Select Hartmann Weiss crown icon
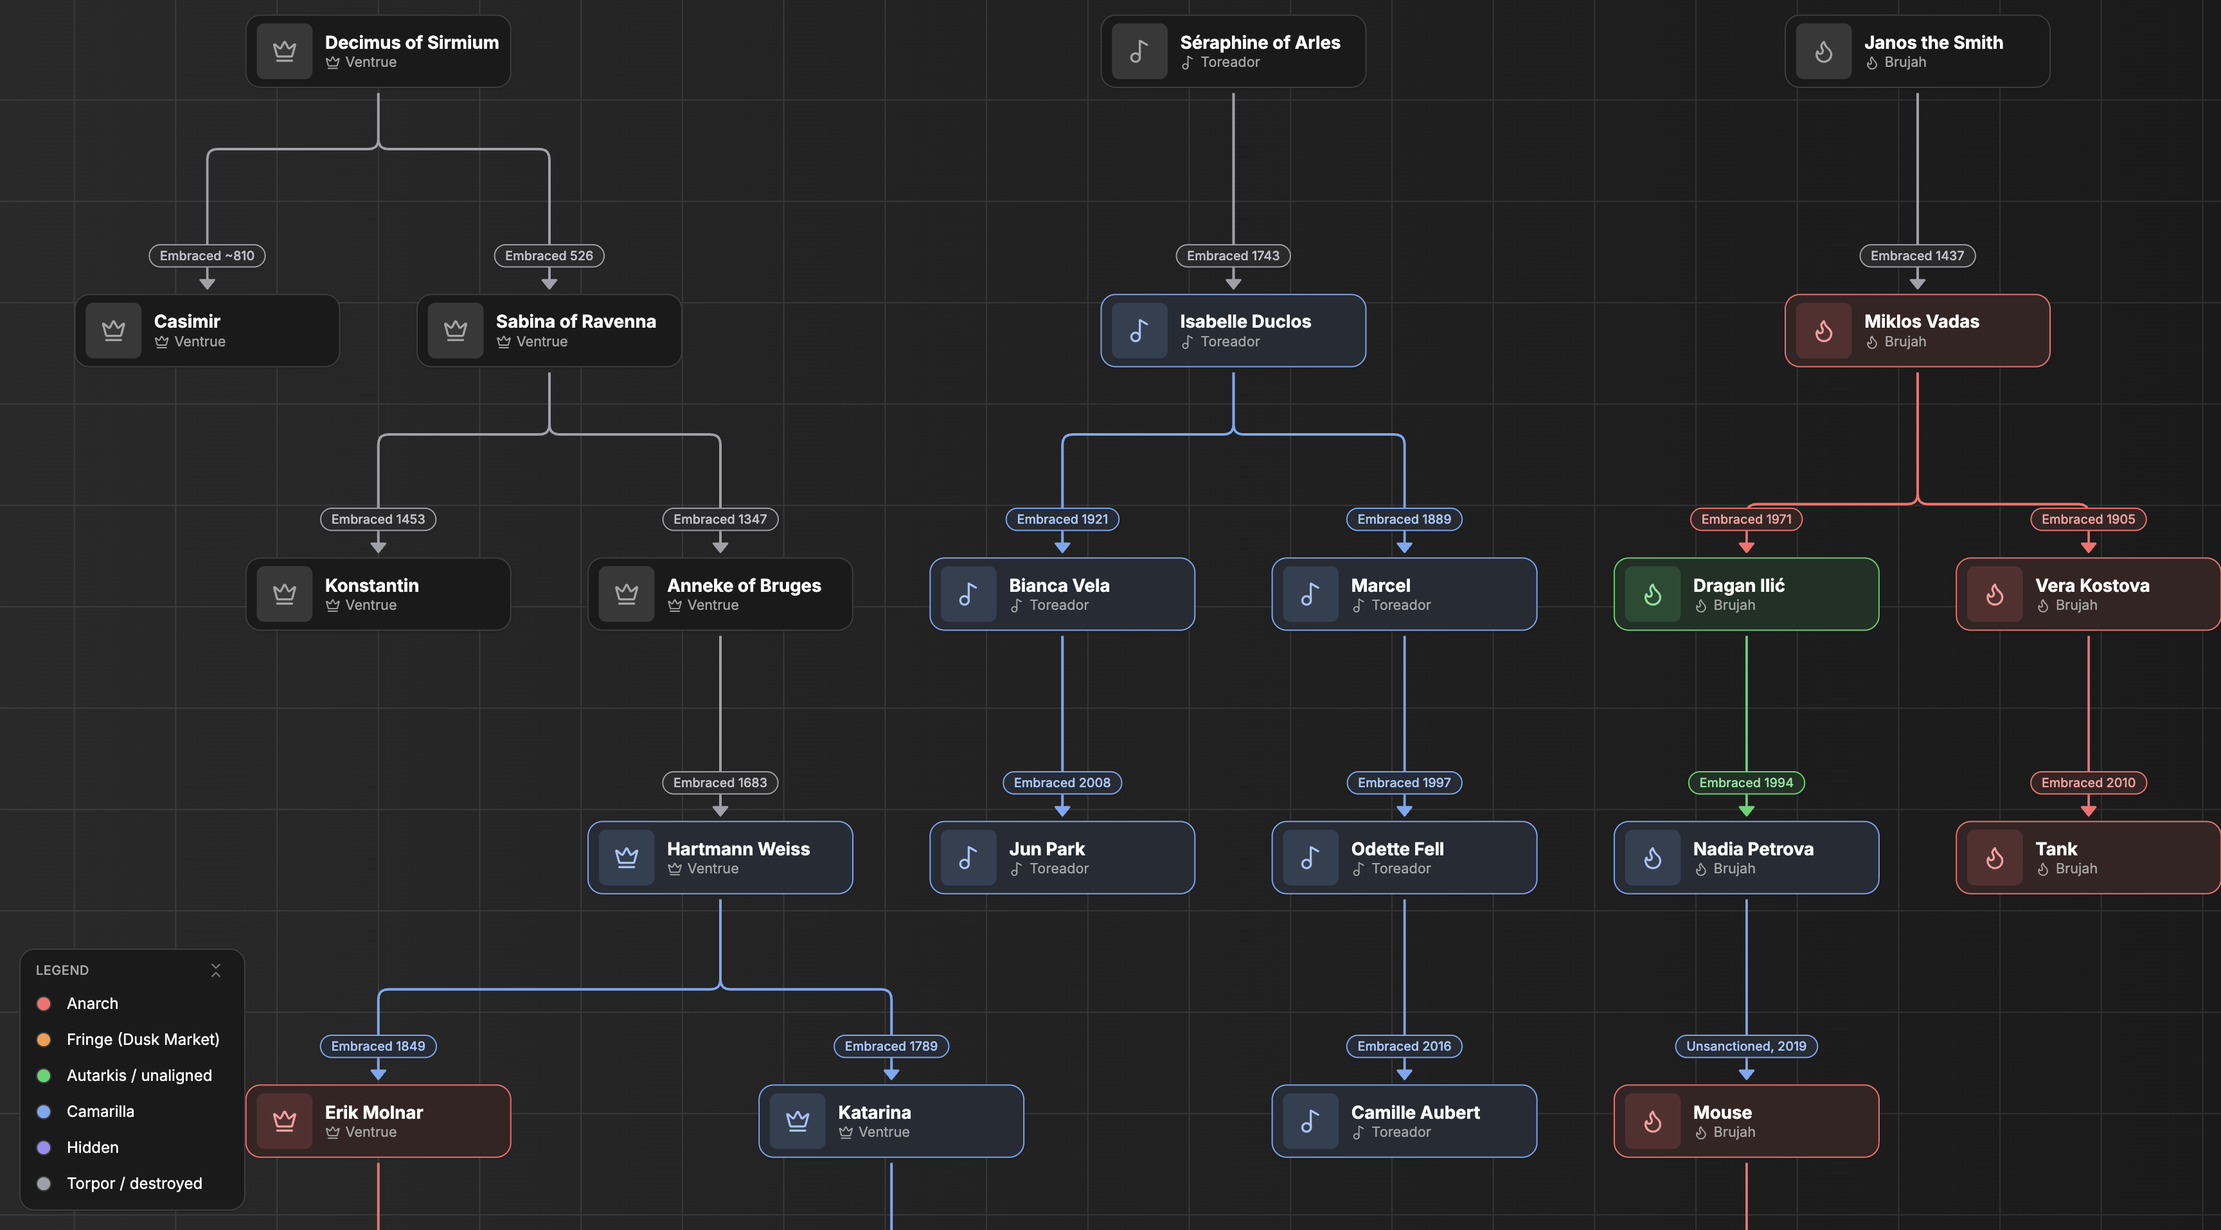The width and height of the screenshot is (2221, 1230). [627, 858]
